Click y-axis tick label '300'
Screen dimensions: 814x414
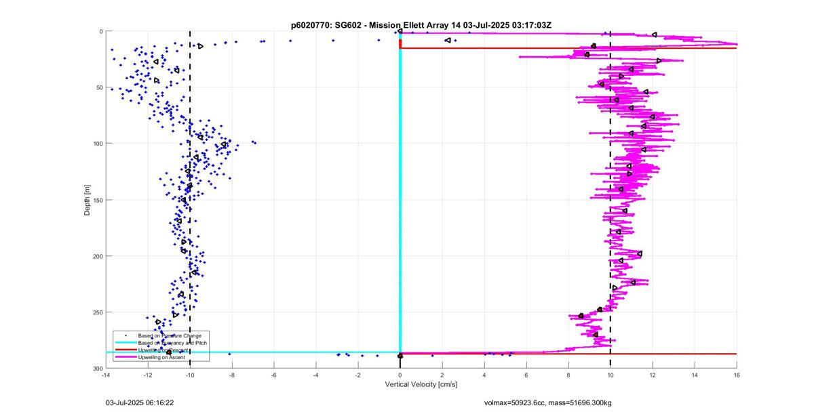[98, 368]
